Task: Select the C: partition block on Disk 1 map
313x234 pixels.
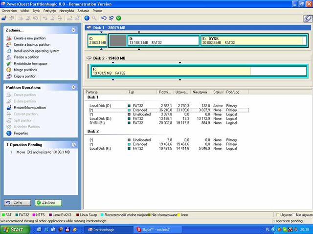Action: tap(97, 40)
